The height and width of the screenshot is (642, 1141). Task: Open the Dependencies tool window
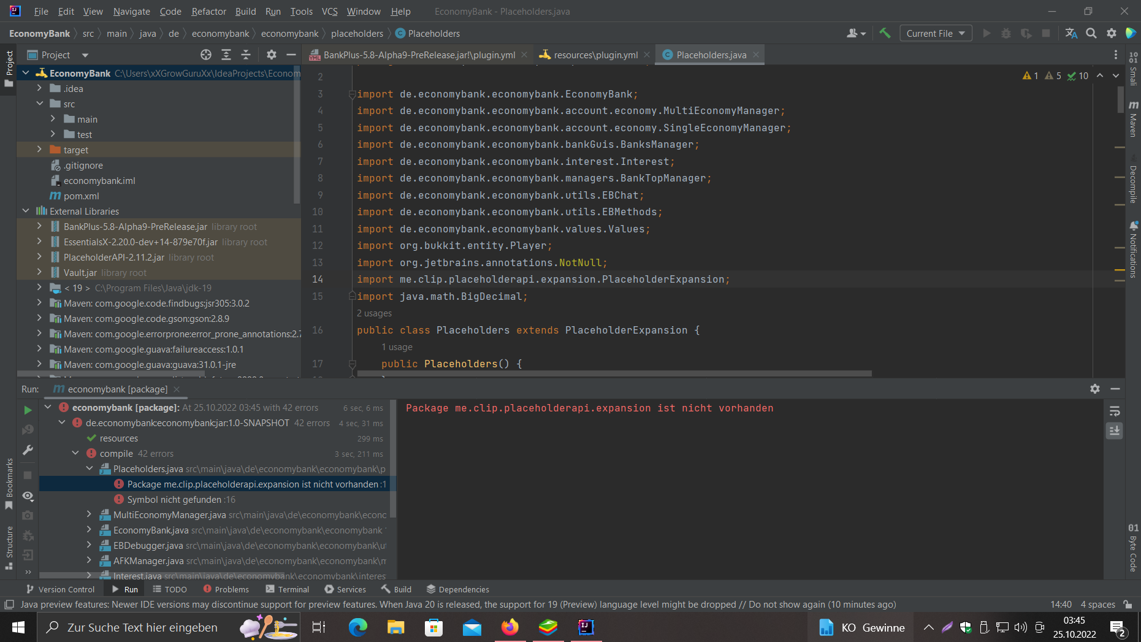coord(457,589)
